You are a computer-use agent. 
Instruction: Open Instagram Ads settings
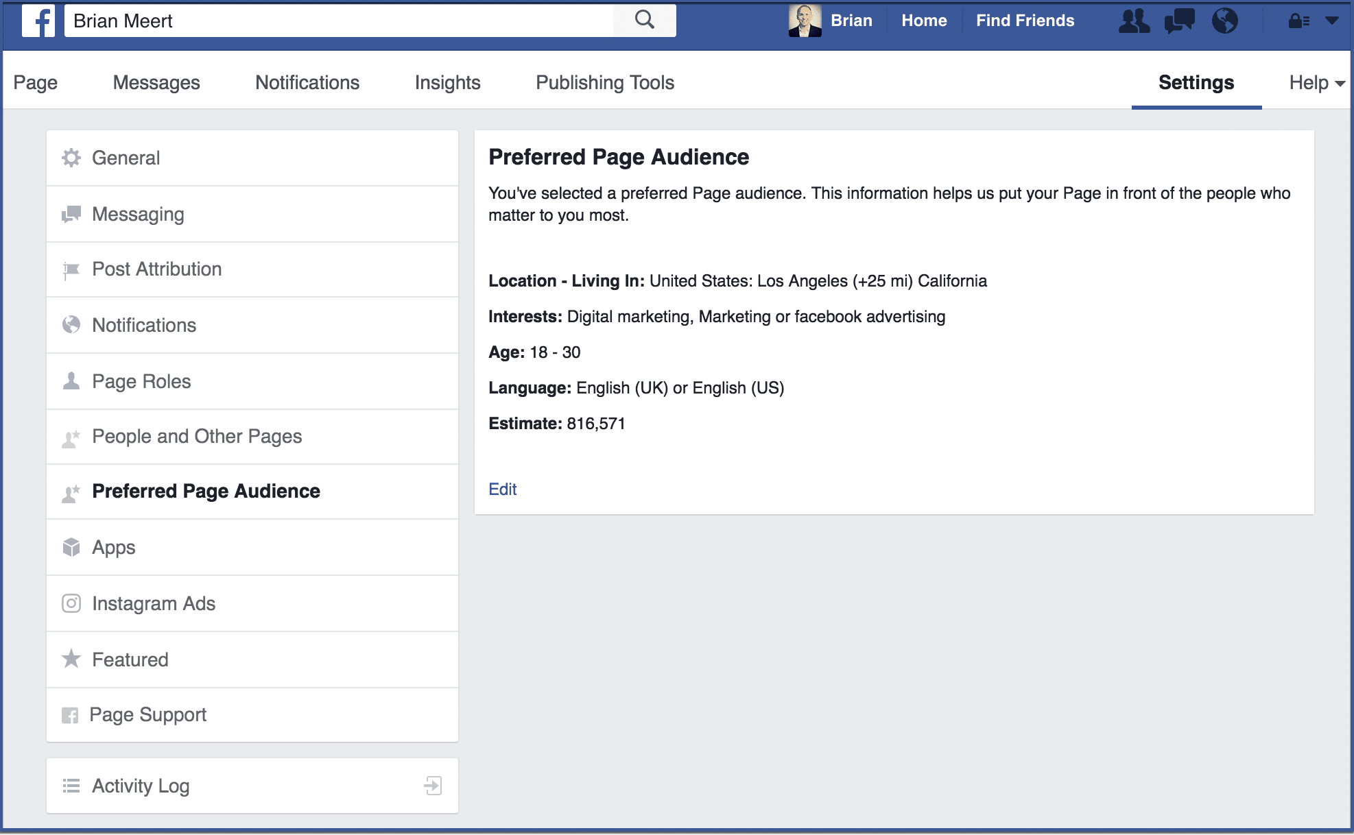252,603
